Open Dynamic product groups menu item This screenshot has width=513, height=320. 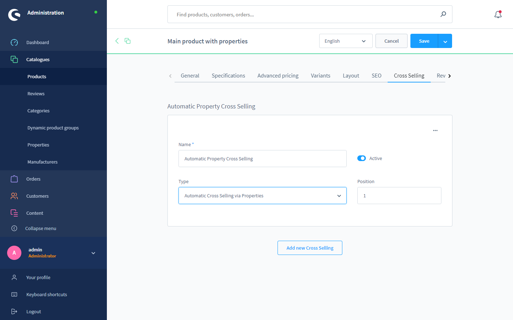[53, 128]
